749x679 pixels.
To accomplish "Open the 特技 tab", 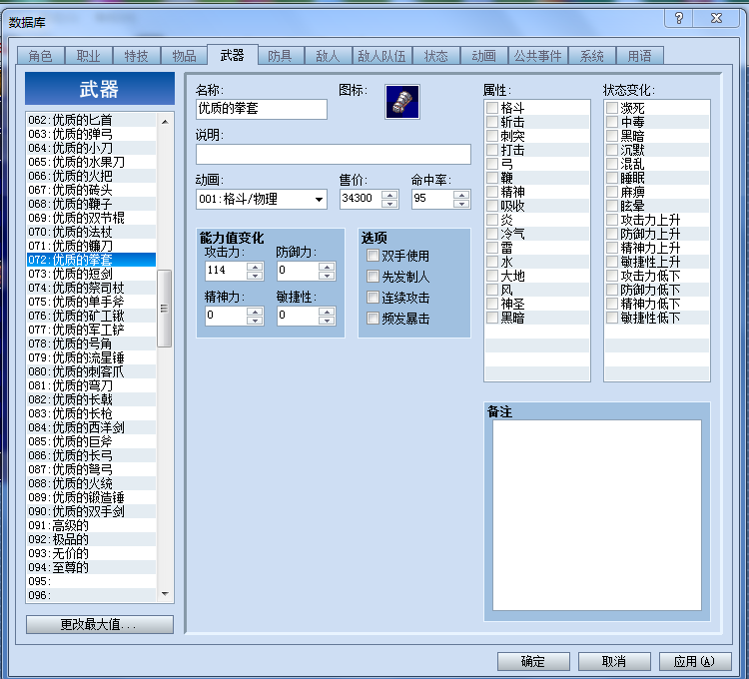I will pos(136,56).
